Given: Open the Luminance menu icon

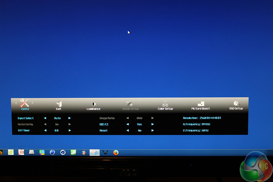Looking at the screenshot, I should (94, 104).
